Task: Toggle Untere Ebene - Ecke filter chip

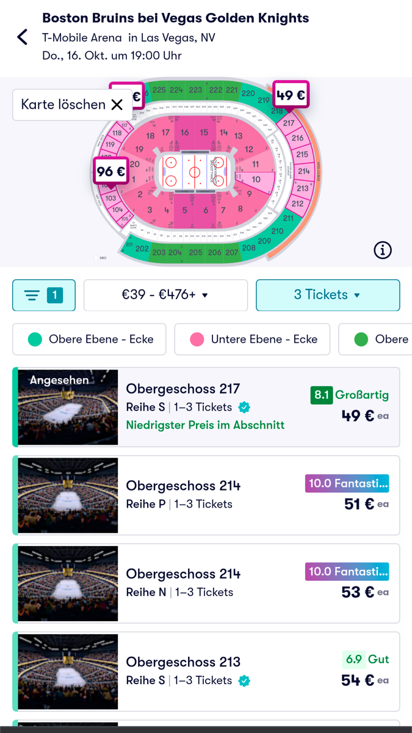Action: 252,339
